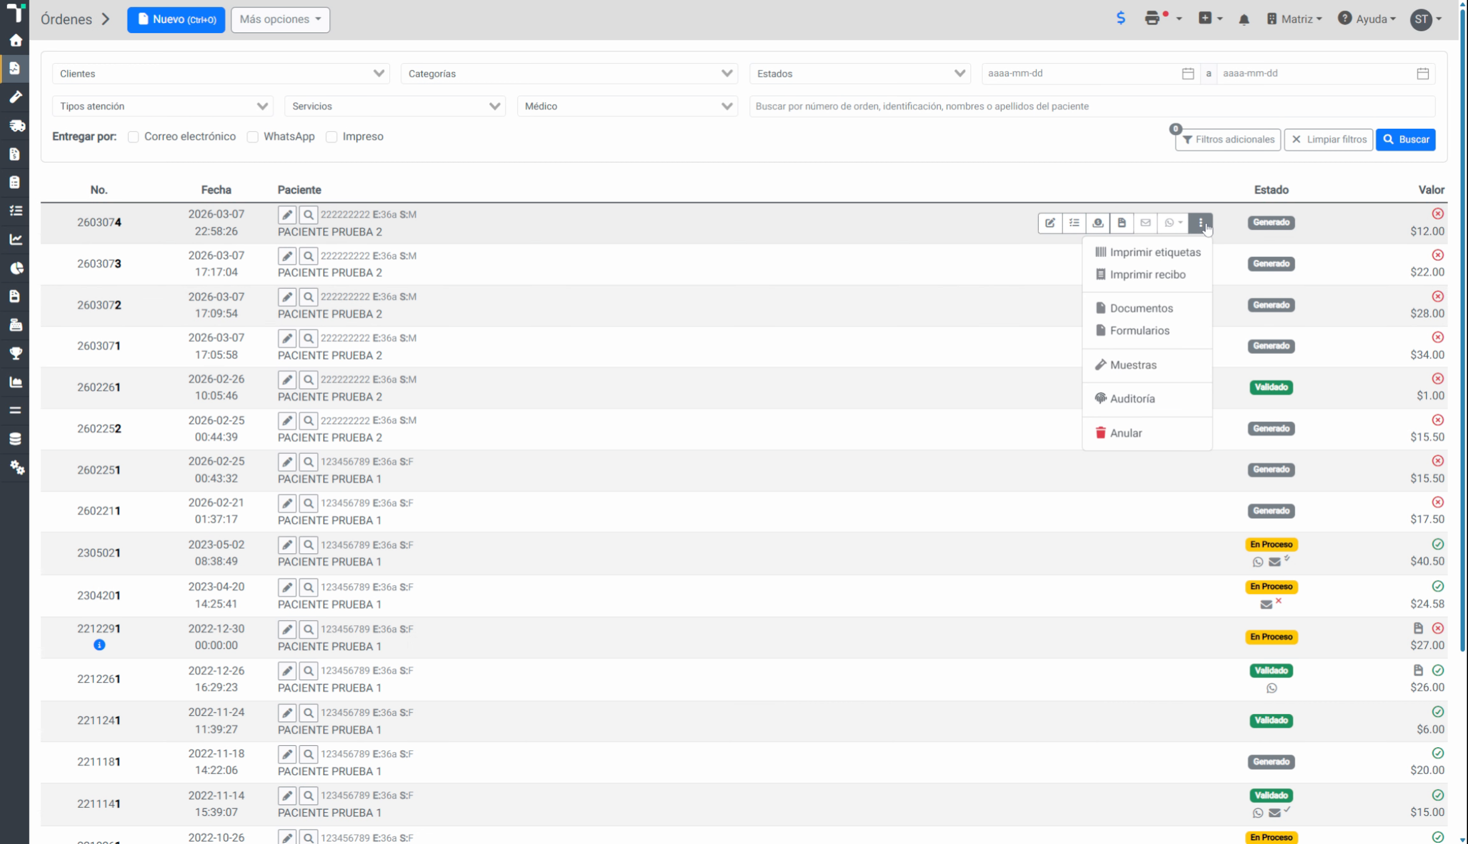Click the trophy icon in sidebar
This screenshot has height=844, width=1468.
point(16,353)
